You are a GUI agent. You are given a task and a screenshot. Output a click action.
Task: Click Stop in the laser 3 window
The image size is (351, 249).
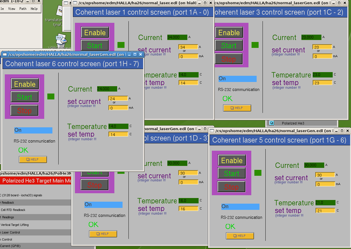(x=229, y=59)
